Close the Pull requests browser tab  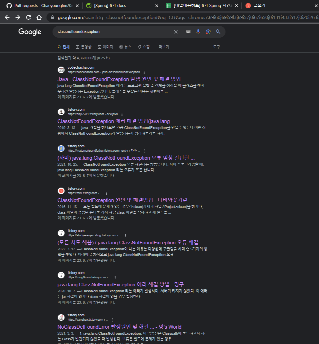77,6
